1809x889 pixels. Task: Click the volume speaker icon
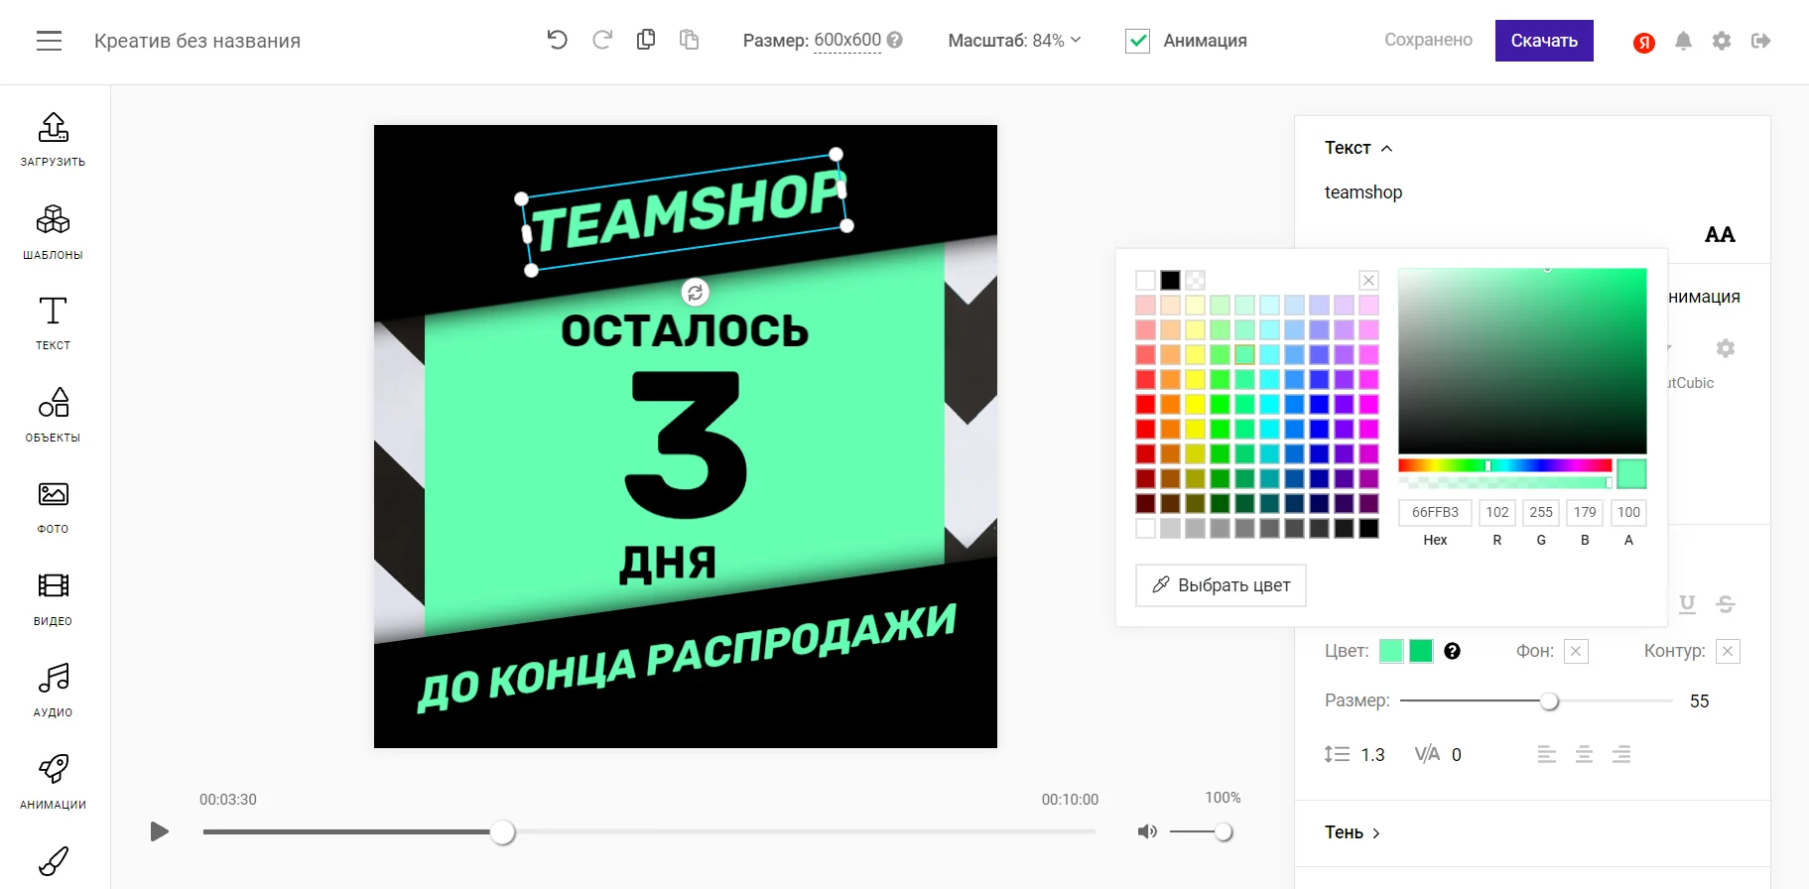[1147, 831]
